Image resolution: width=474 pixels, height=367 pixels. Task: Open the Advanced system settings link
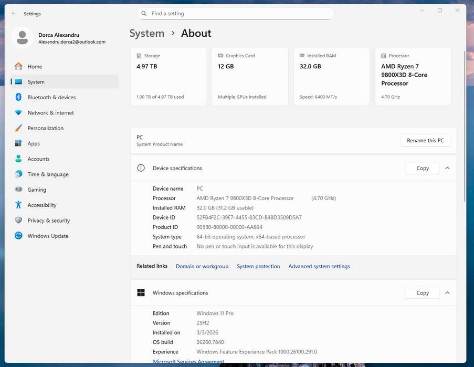[319, 267]
